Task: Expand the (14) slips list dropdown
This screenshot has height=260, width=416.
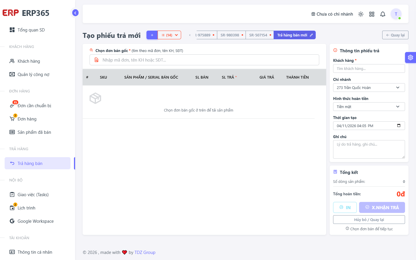Action: 170,35
